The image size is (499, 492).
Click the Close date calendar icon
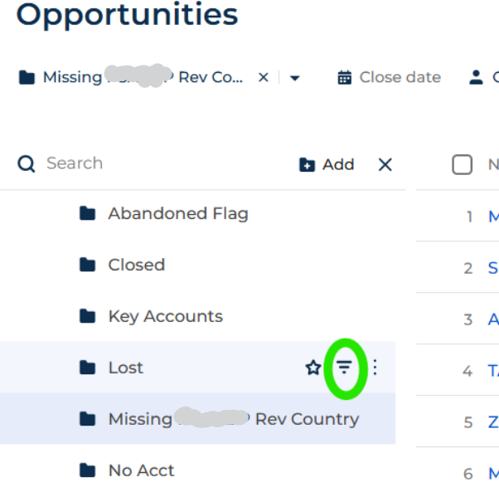pos(345,77)
